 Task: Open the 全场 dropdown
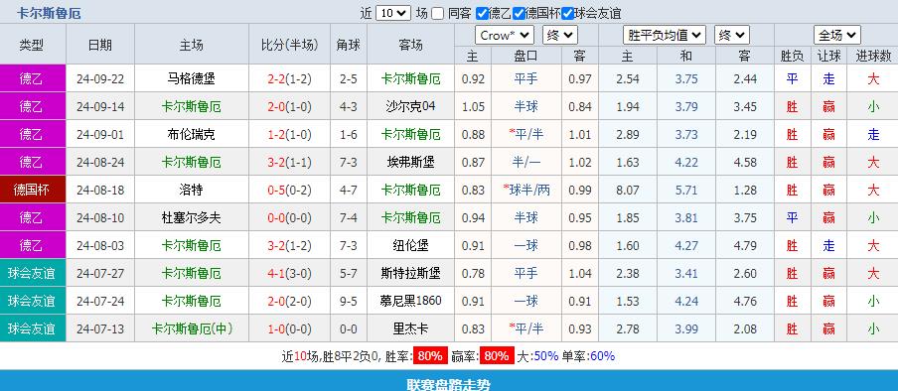coord(836,36)
